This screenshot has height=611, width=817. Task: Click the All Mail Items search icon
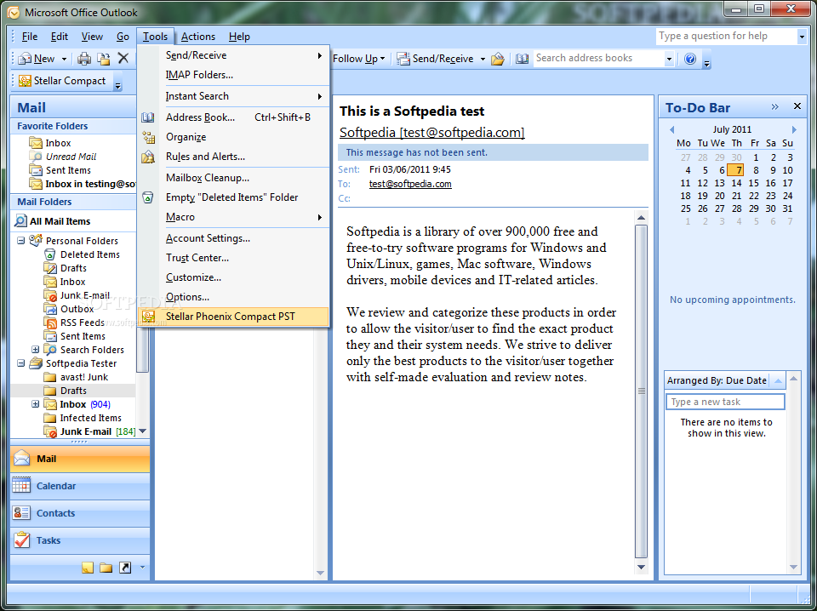[20, 221]
